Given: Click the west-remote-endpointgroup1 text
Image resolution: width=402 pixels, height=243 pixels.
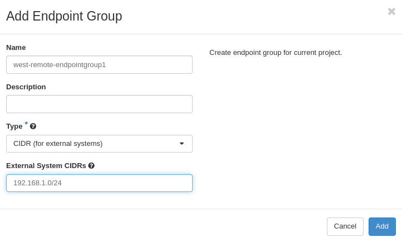Looking at the screenshot, I should click(x=60, y=65).
